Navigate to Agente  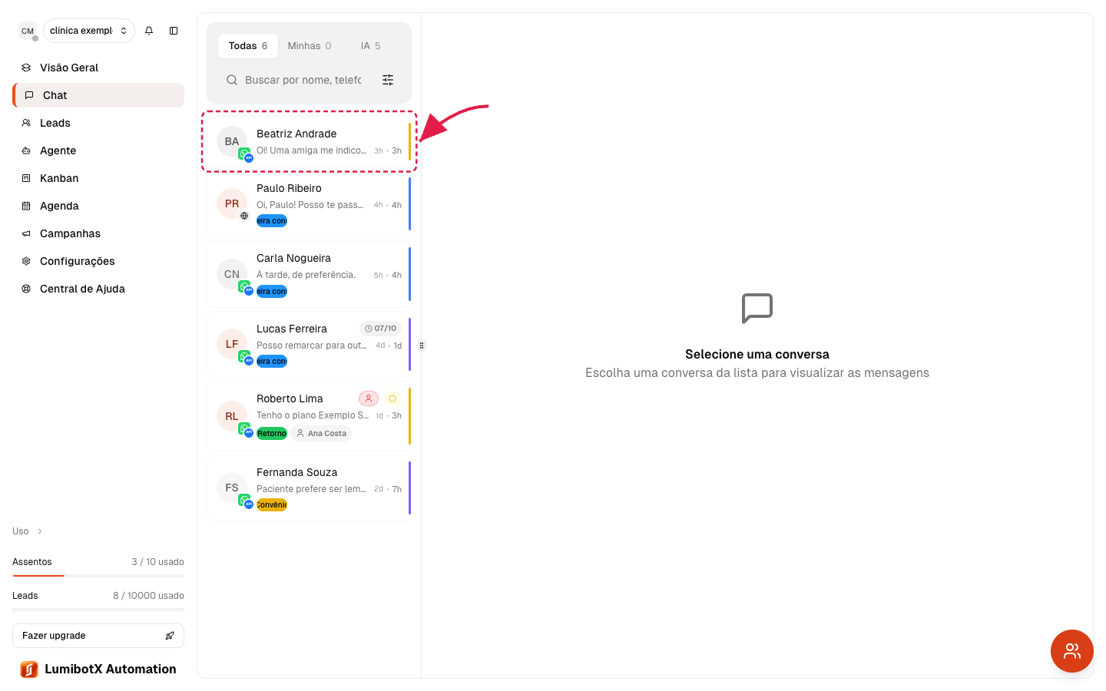point(98,150)
